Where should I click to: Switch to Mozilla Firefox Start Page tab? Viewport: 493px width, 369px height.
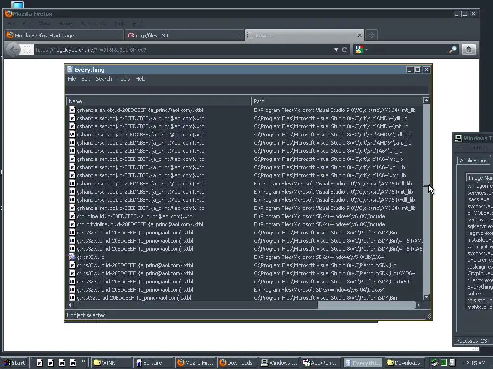pyautogui.click(x=64, y=35)
